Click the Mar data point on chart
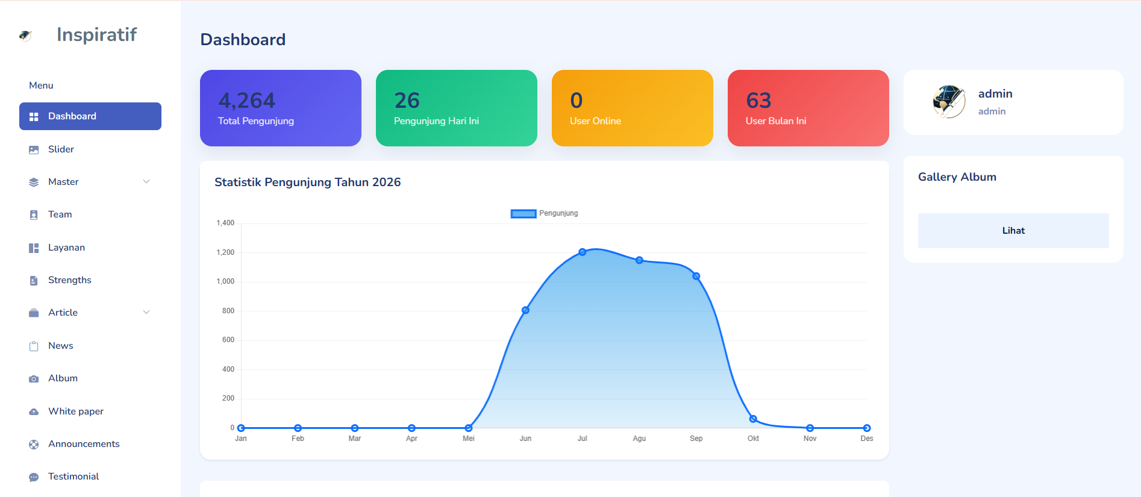Screen dimensions: 1141x497 tap(355, 428)
